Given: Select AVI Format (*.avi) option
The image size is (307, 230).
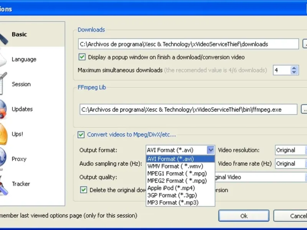Looking at the screenshot, I should (x=180, y=159).
